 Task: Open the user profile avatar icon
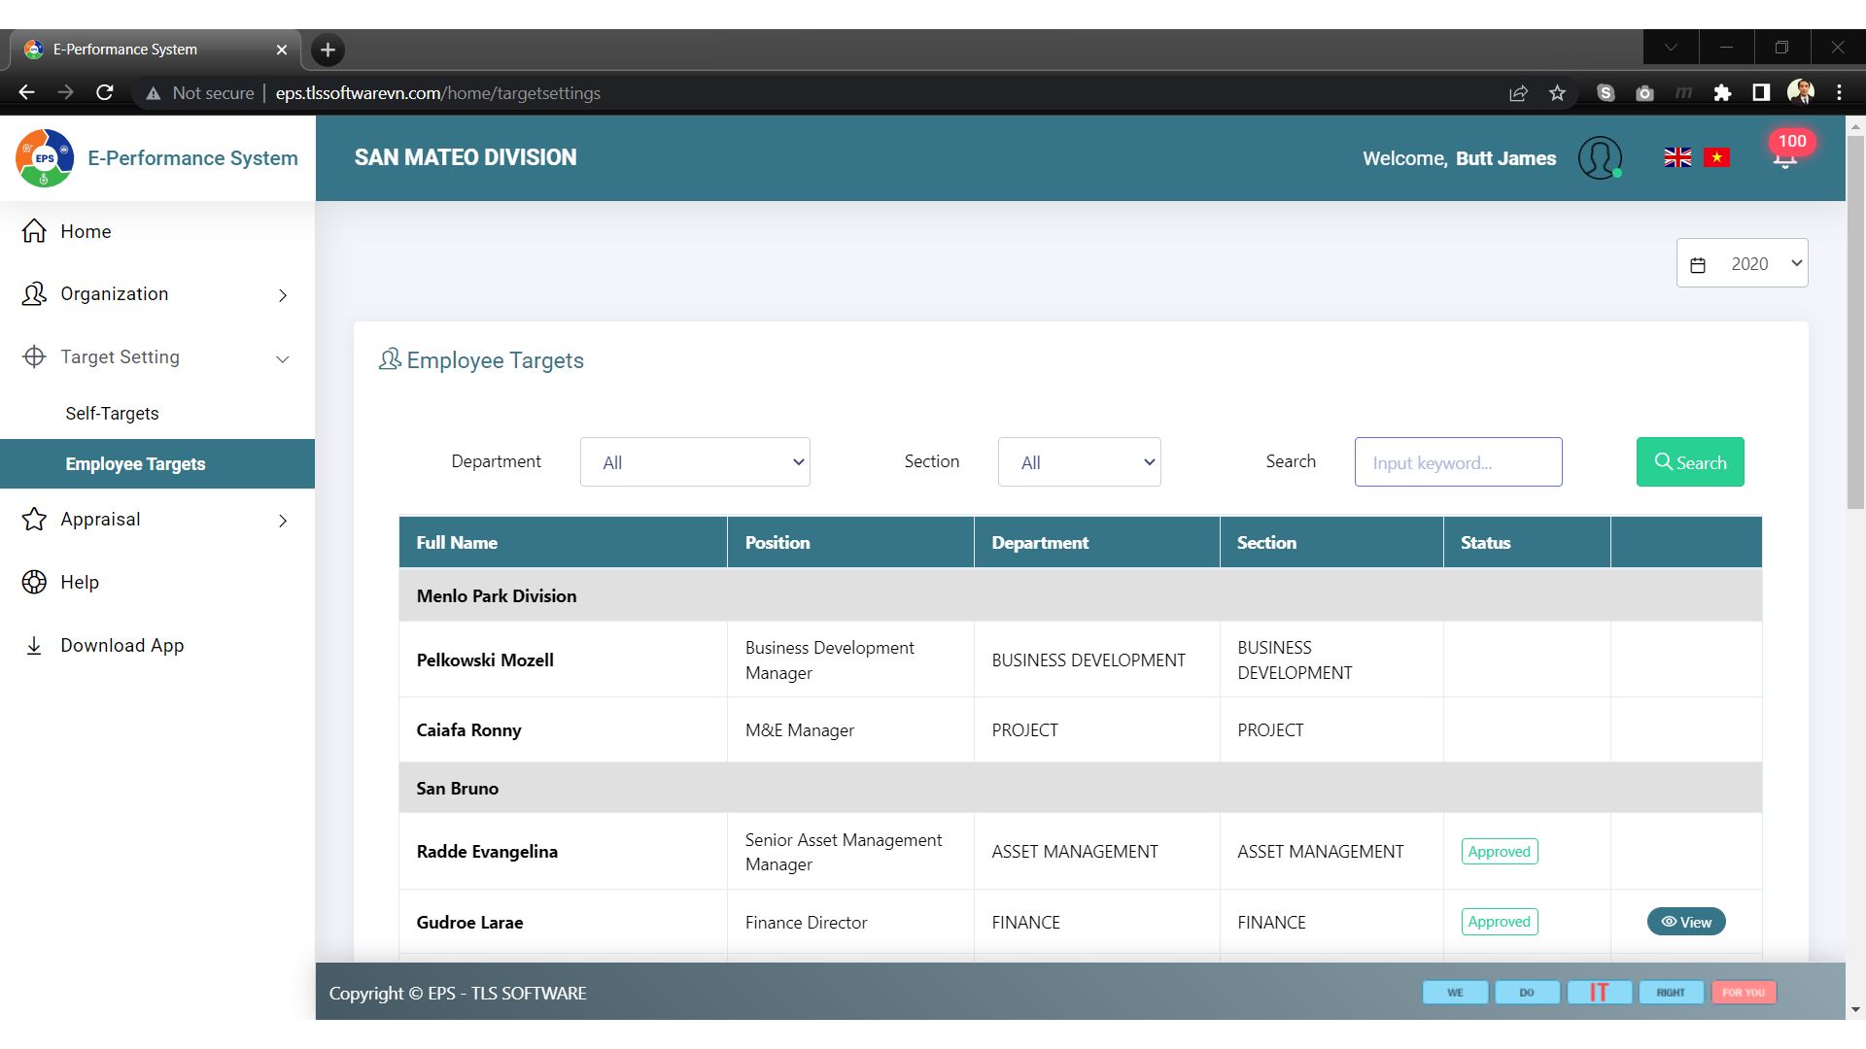[1600, 157]
